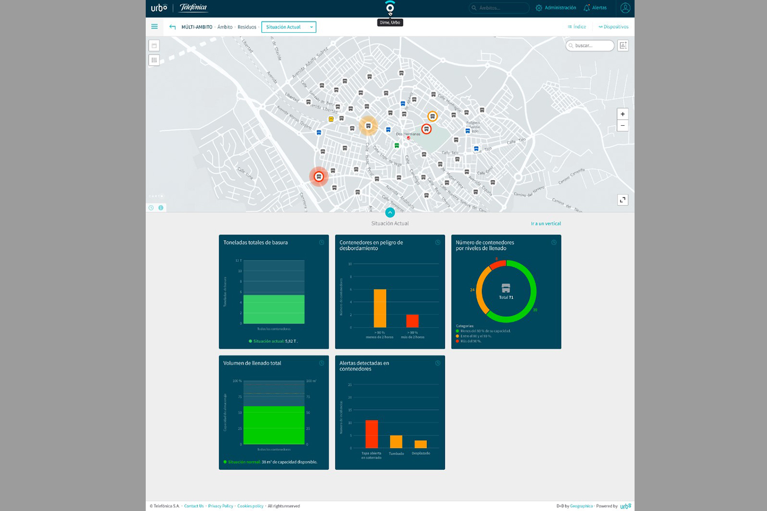Follow Privacy Policy footer link
Image resolution: width=767 pixels, height=511 pixels.
tap(220, 506)
